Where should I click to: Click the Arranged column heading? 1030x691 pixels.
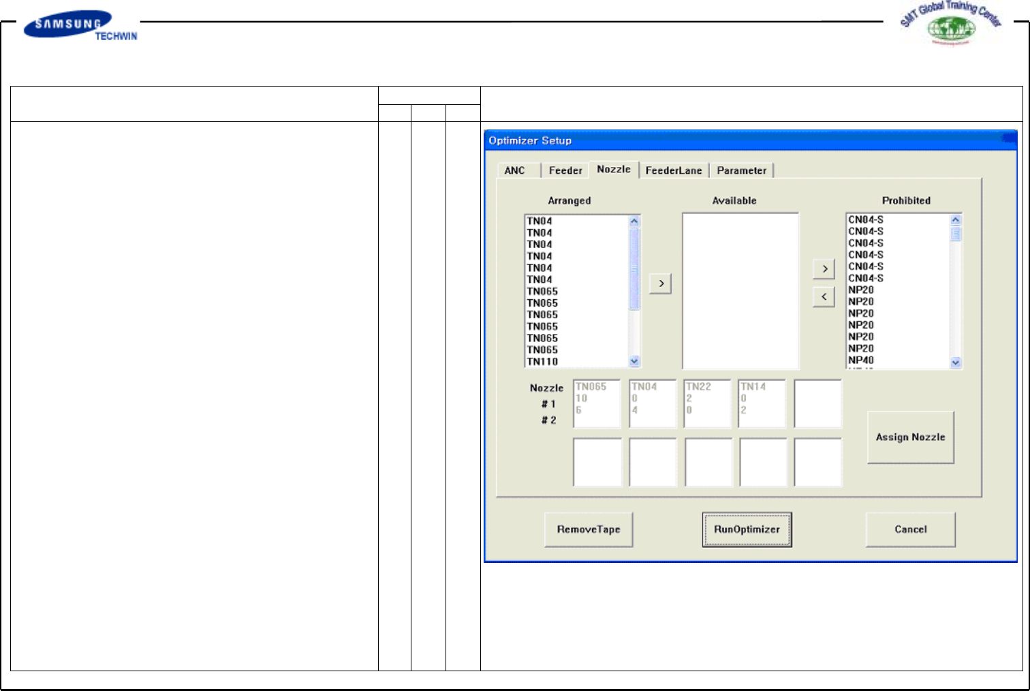(x=569, y=201)
